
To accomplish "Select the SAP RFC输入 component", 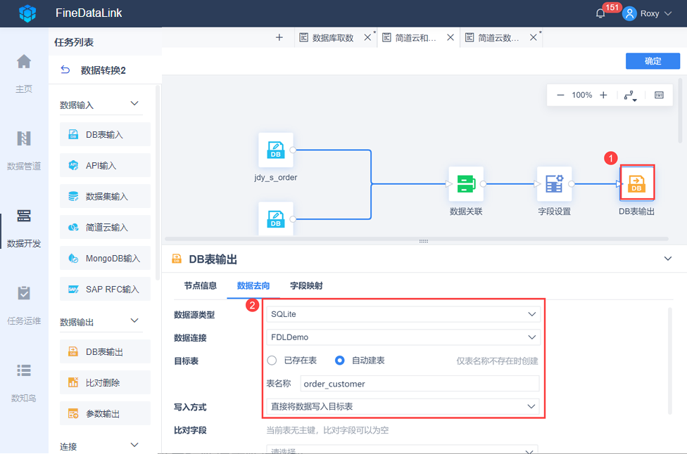I will click(105, 289).
